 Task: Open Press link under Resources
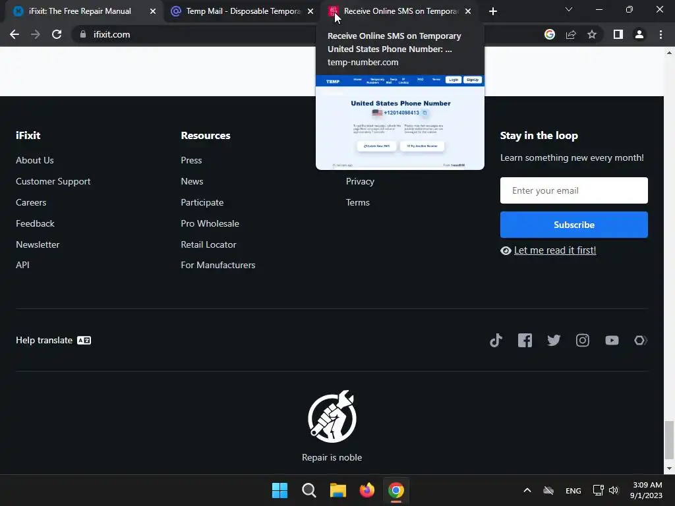(x=191, y=160)
